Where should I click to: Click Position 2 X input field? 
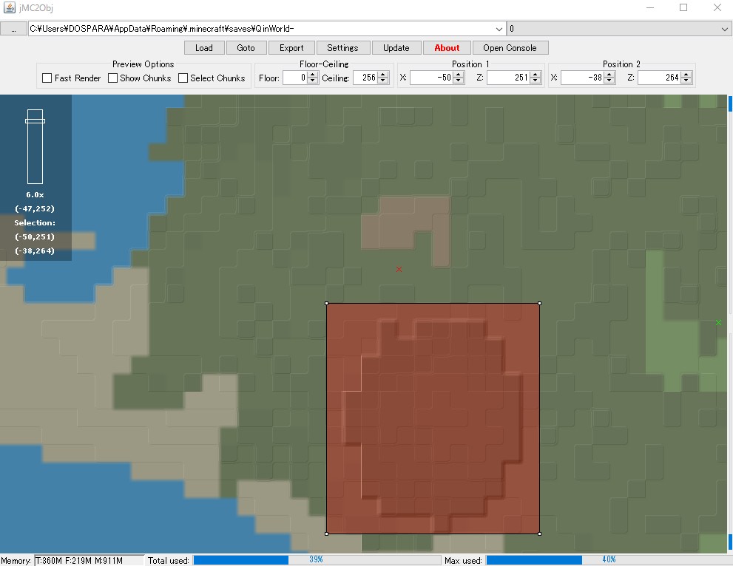coord(582,78)
